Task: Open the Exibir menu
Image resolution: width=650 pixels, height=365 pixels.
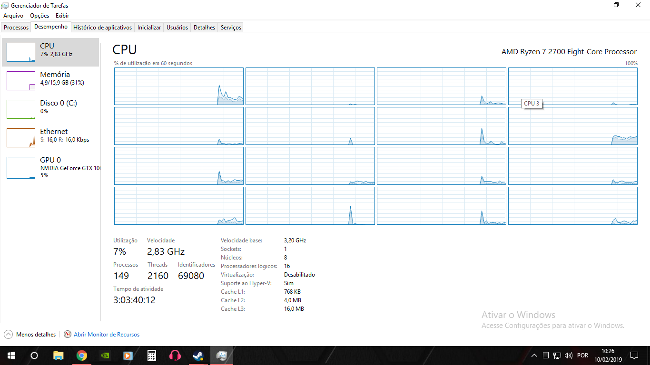Action: 62,16
